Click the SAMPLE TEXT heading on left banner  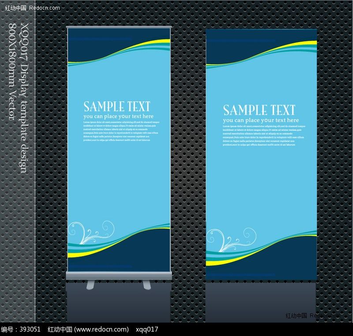coord(117,107)
